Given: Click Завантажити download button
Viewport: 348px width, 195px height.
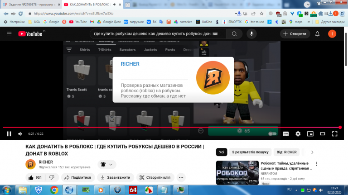Looking at the screenshot, I should click(116, 177).
